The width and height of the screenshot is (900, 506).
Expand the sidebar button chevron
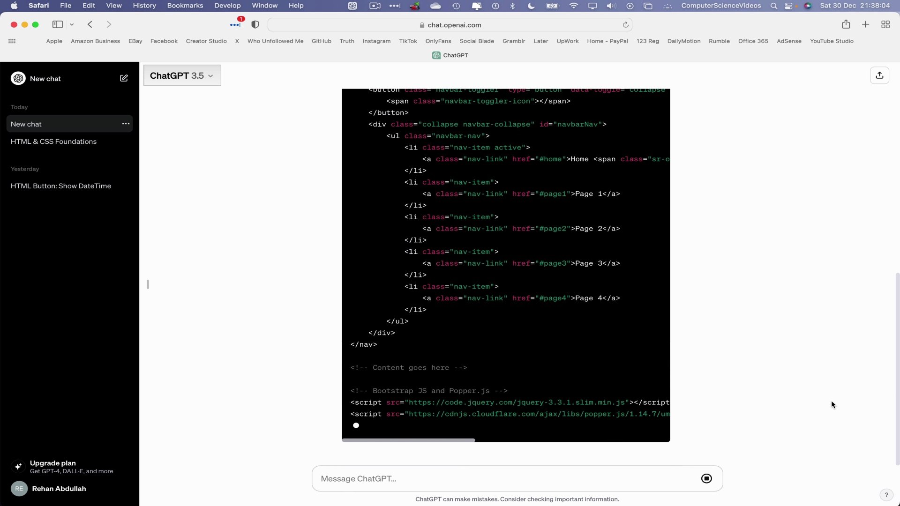72,24
